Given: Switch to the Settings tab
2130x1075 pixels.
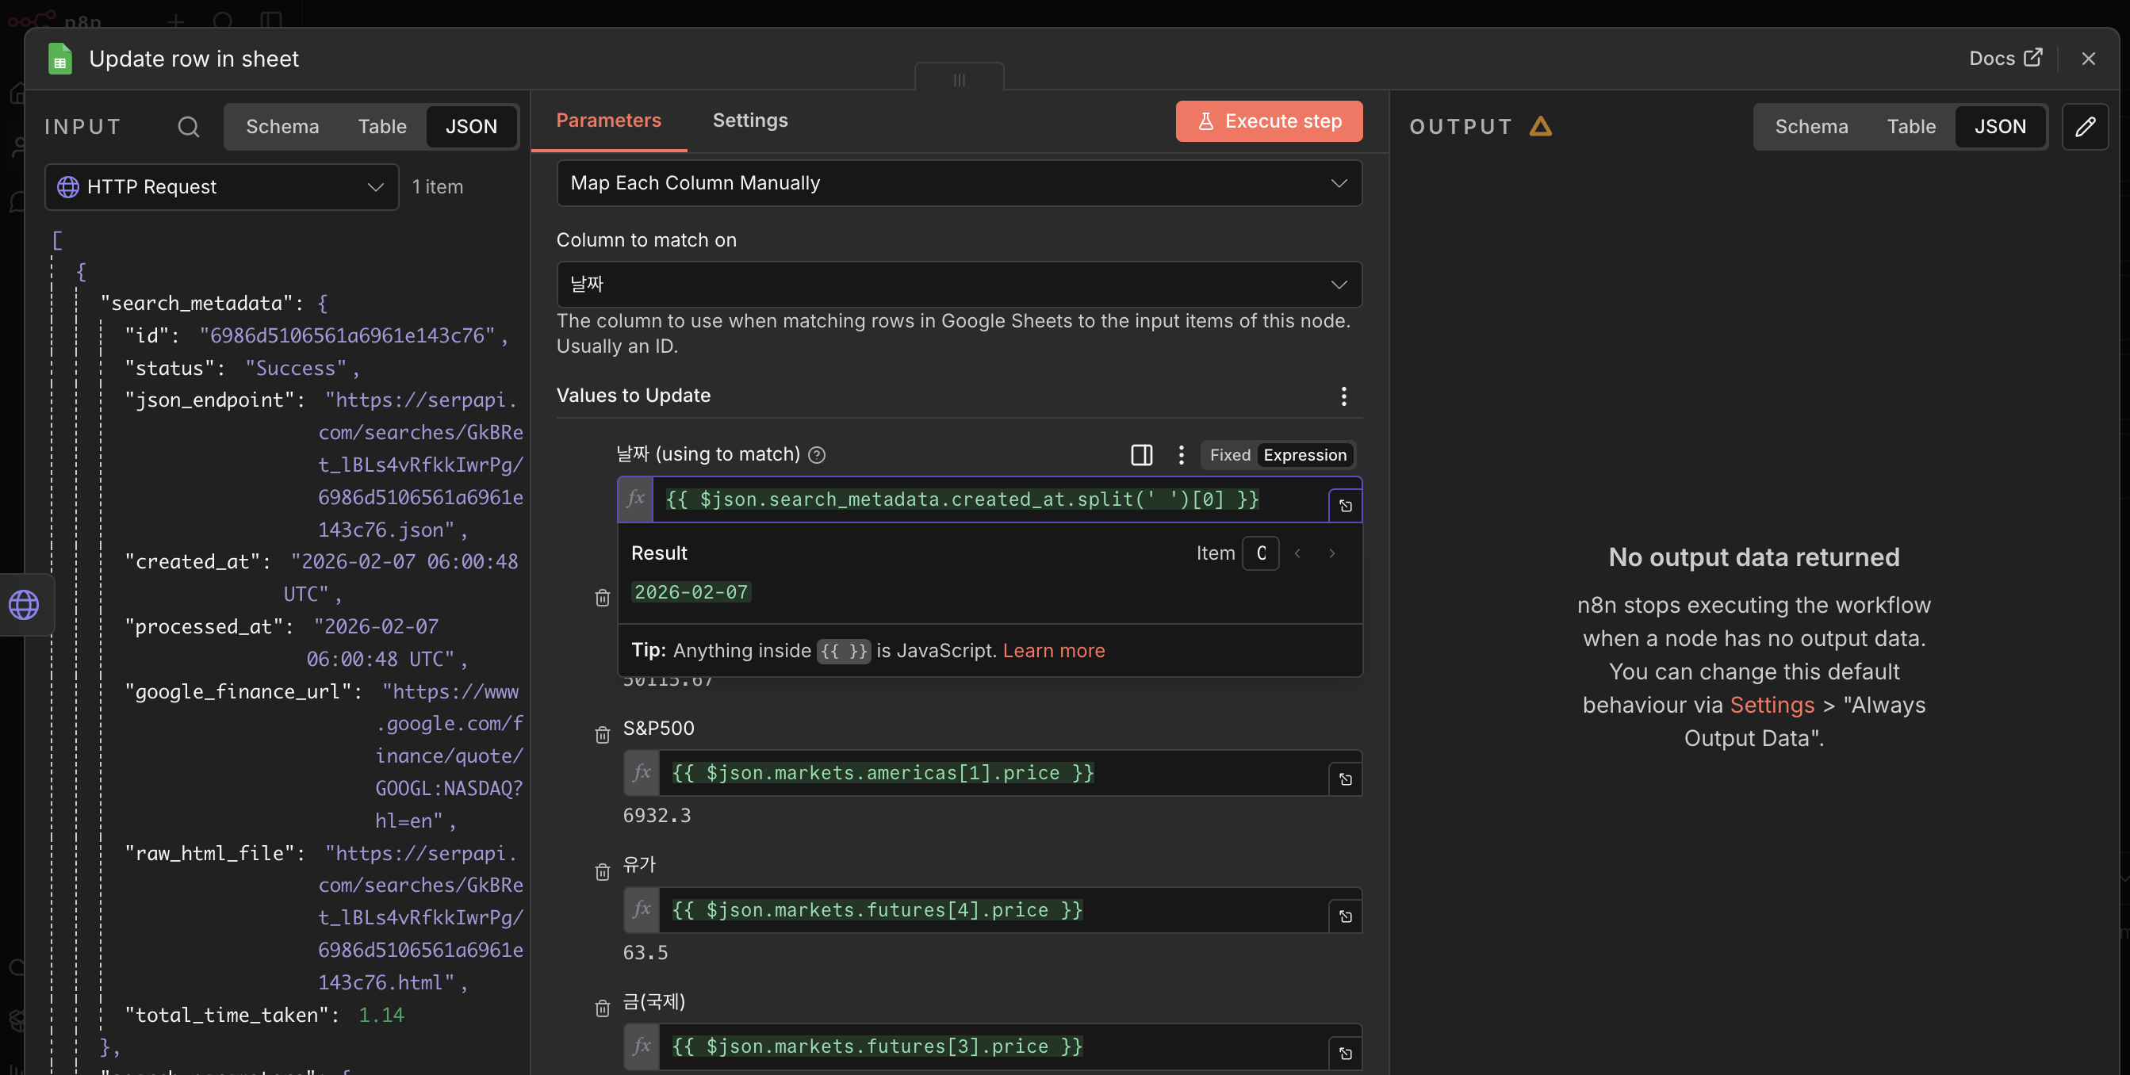Looking at the screenshot, I should click(750, 121).
